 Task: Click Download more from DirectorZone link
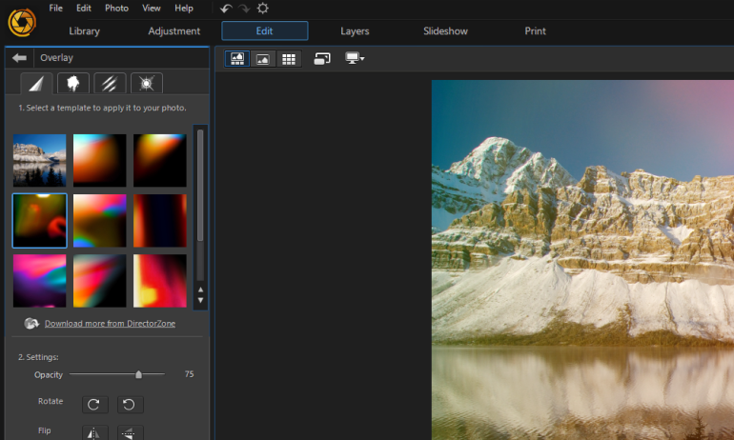coord(110,324)
